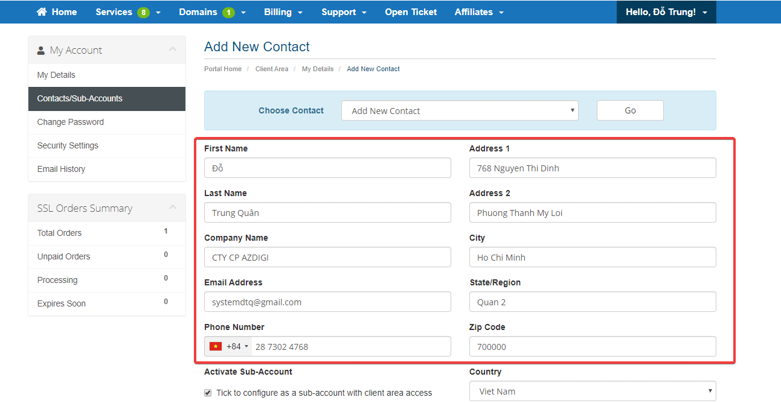Click the Home house icon

point(42,12)
